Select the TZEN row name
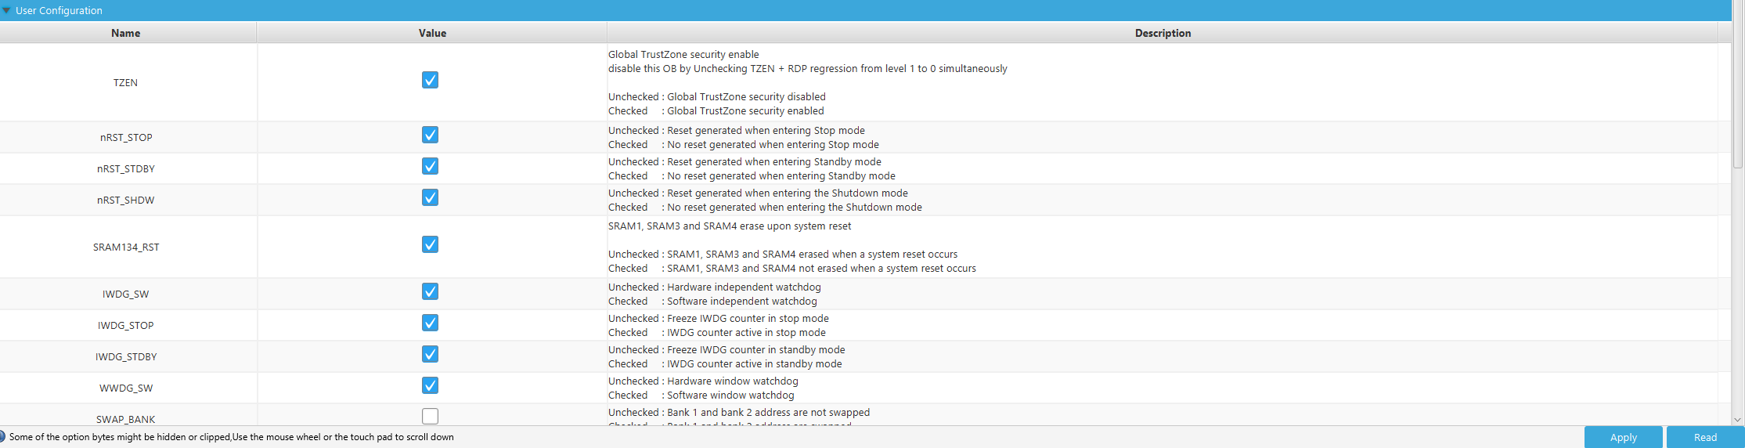The width and height of the screenshot is (1745, 448). click(x=125, y=82)
